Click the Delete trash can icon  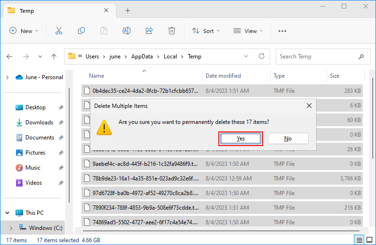(x=172, y=31)
